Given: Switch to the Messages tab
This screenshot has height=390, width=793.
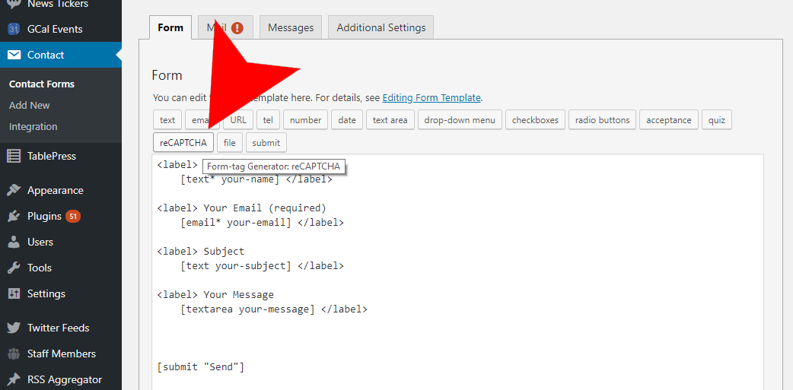Looking at the screenshot, I should [291, 27].
